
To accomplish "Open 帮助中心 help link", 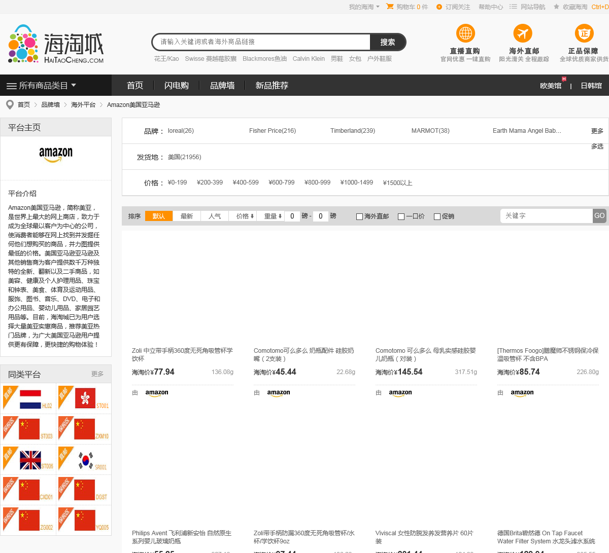I will point(491,7).
